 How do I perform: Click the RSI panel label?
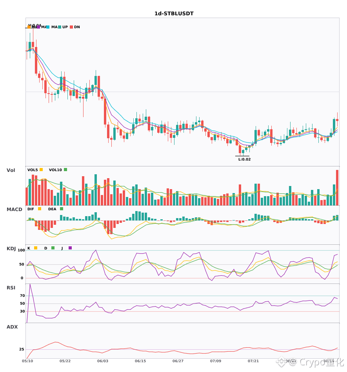[11, 288]
